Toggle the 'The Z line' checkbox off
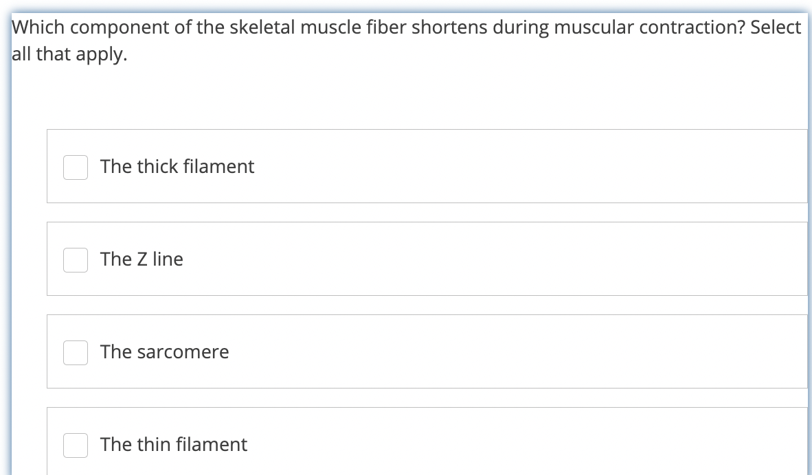The width and height of the screenshot is (812, 475). (x=76, y=259)
